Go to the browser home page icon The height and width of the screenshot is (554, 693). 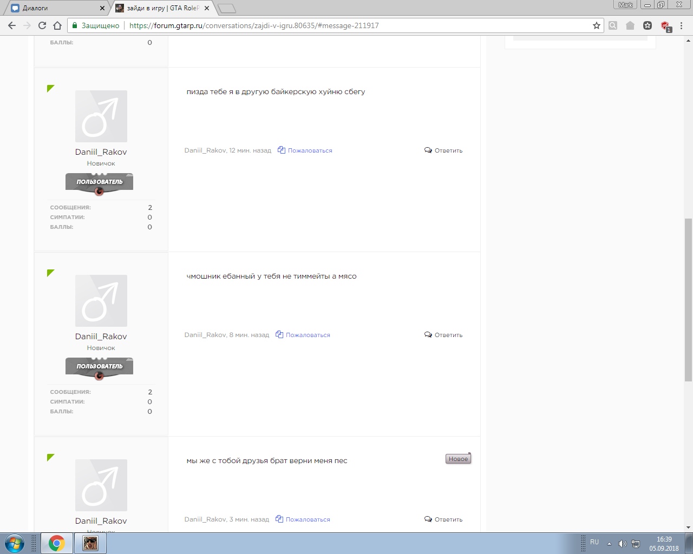pos(57,25)
